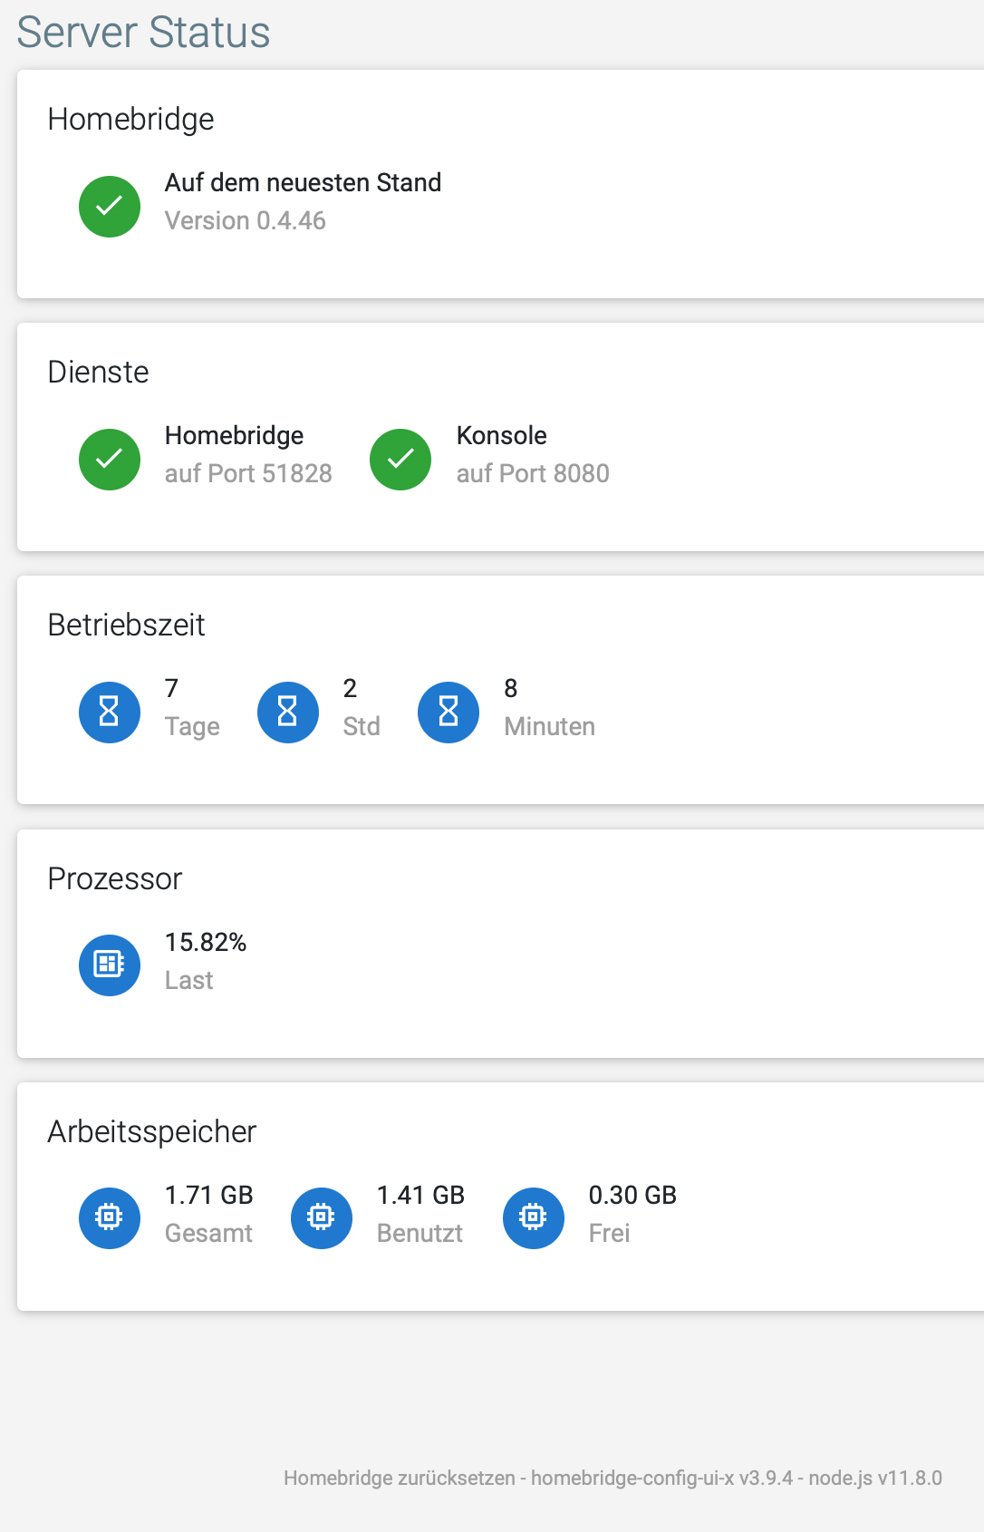Click the auf Port 51828 label
The height and width of the screenshot is (1532, 984).
click(x=248, y=474)
